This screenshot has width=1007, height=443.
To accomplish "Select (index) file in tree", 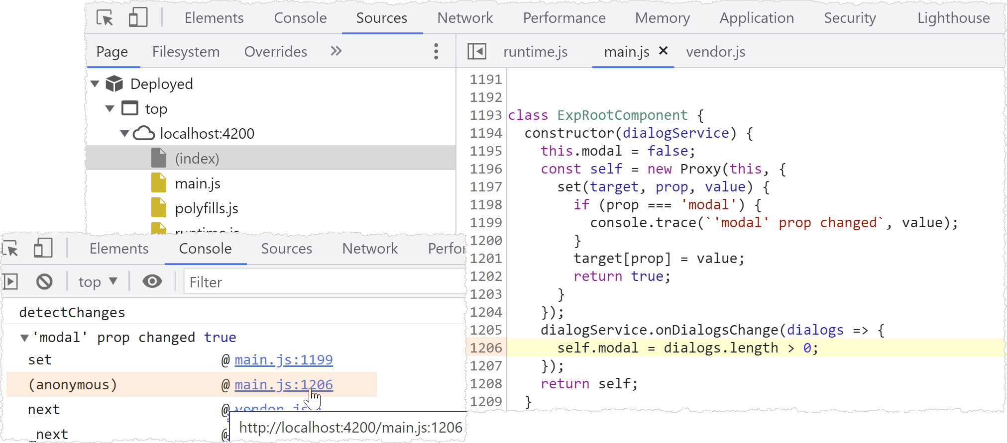I will coord(271,158).
